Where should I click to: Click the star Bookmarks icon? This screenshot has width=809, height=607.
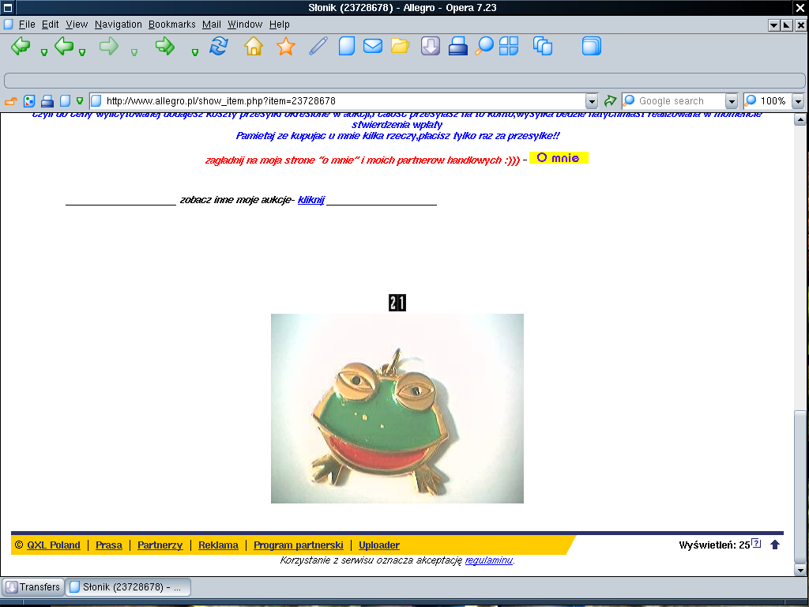pos(285,47)
